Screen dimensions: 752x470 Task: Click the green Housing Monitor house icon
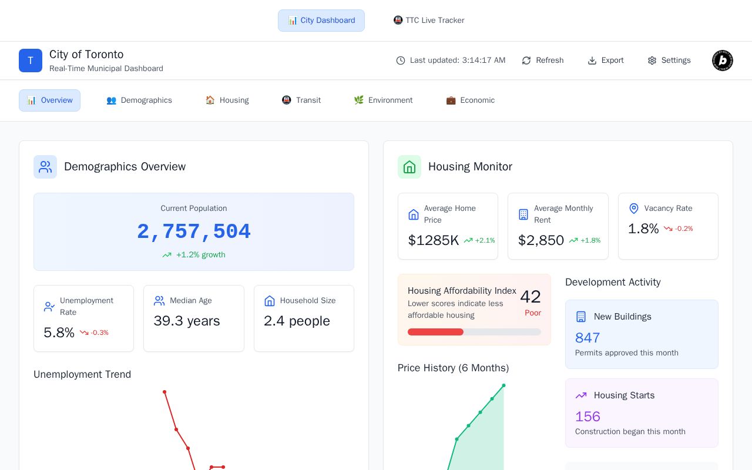(x=409, y=167)
